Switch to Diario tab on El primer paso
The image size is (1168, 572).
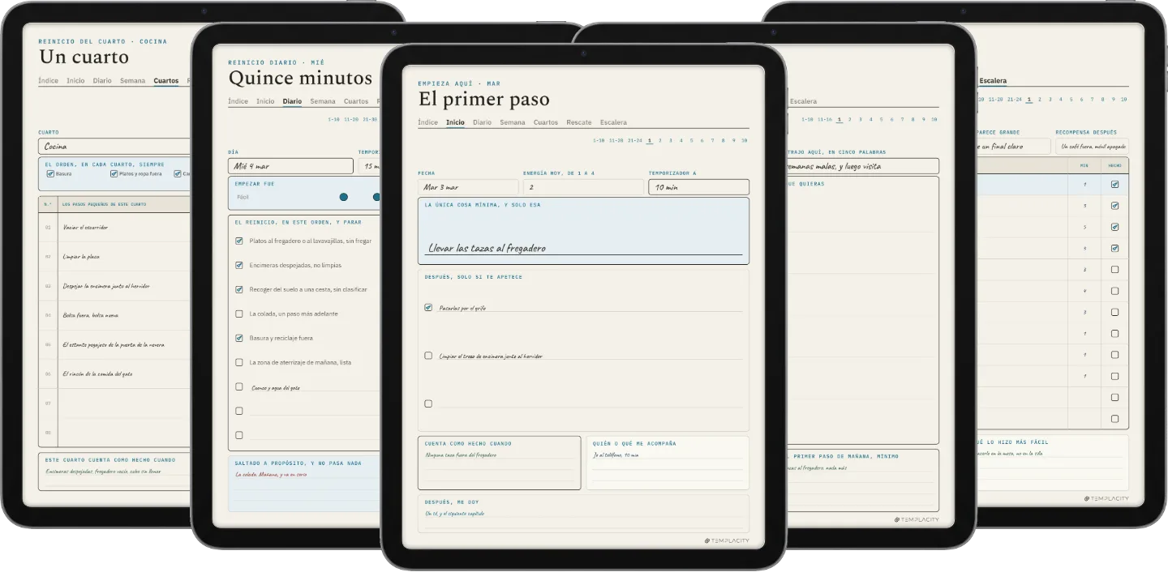click(482, 122)
